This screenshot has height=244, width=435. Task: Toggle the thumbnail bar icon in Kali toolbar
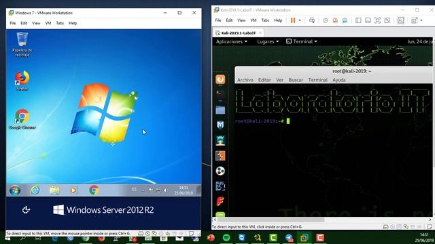(368, 20)
